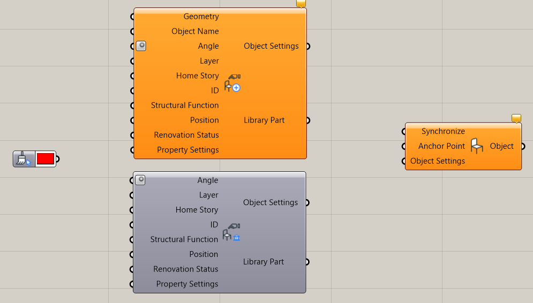Click the ID input on the orange component
This screenshot has height=303, width=533.
pos(215,90)
